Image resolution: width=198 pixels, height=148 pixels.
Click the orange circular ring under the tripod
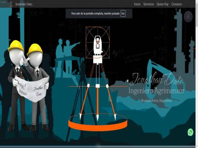coord(98,122)
